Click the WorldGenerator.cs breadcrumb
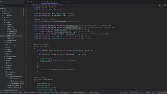 click(65, 93)
